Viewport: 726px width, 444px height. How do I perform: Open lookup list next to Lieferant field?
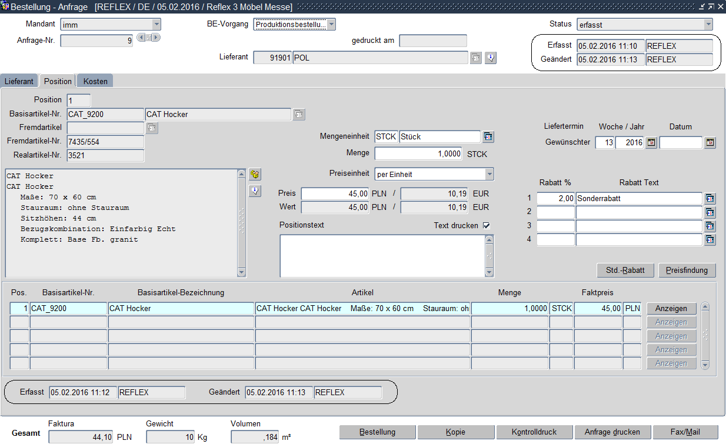(476, 58)
